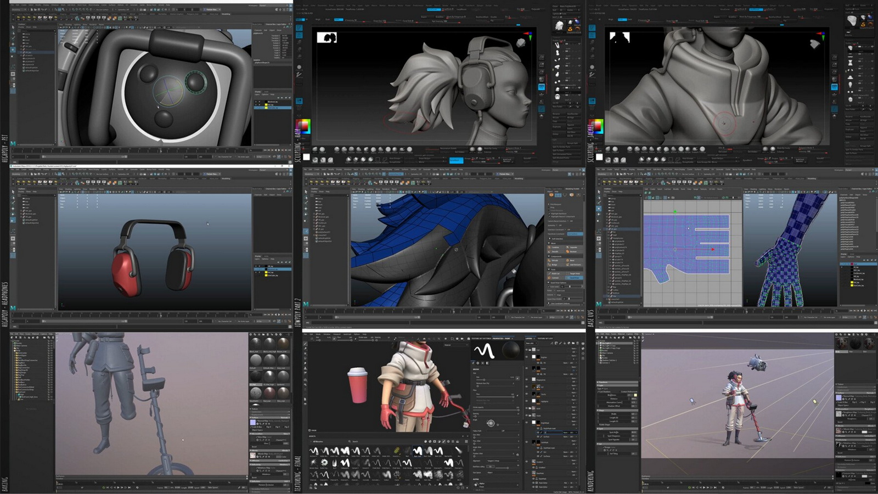This screenshot has width=878, height=494.
Task: Open the hair Tool thumbnail in ZBrush
Action: (x=559, y=26)
